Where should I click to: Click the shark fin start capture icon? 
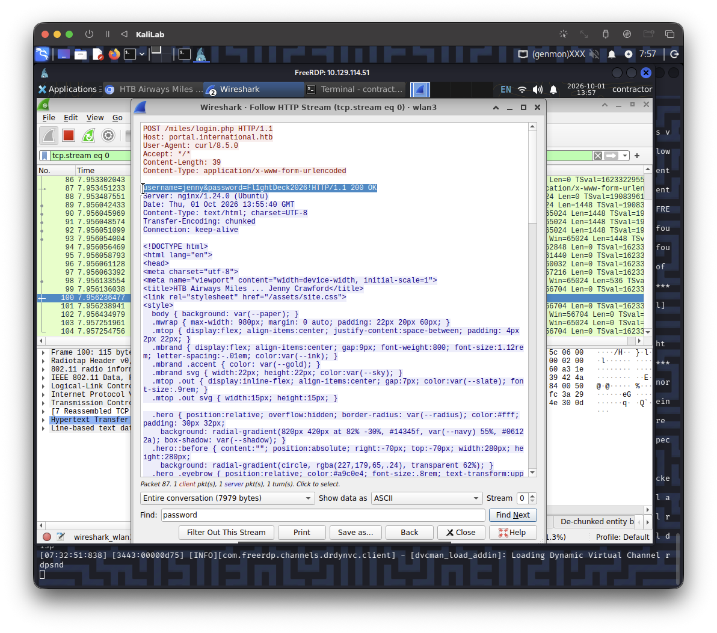pyautogui.click(x=49, y=135)
